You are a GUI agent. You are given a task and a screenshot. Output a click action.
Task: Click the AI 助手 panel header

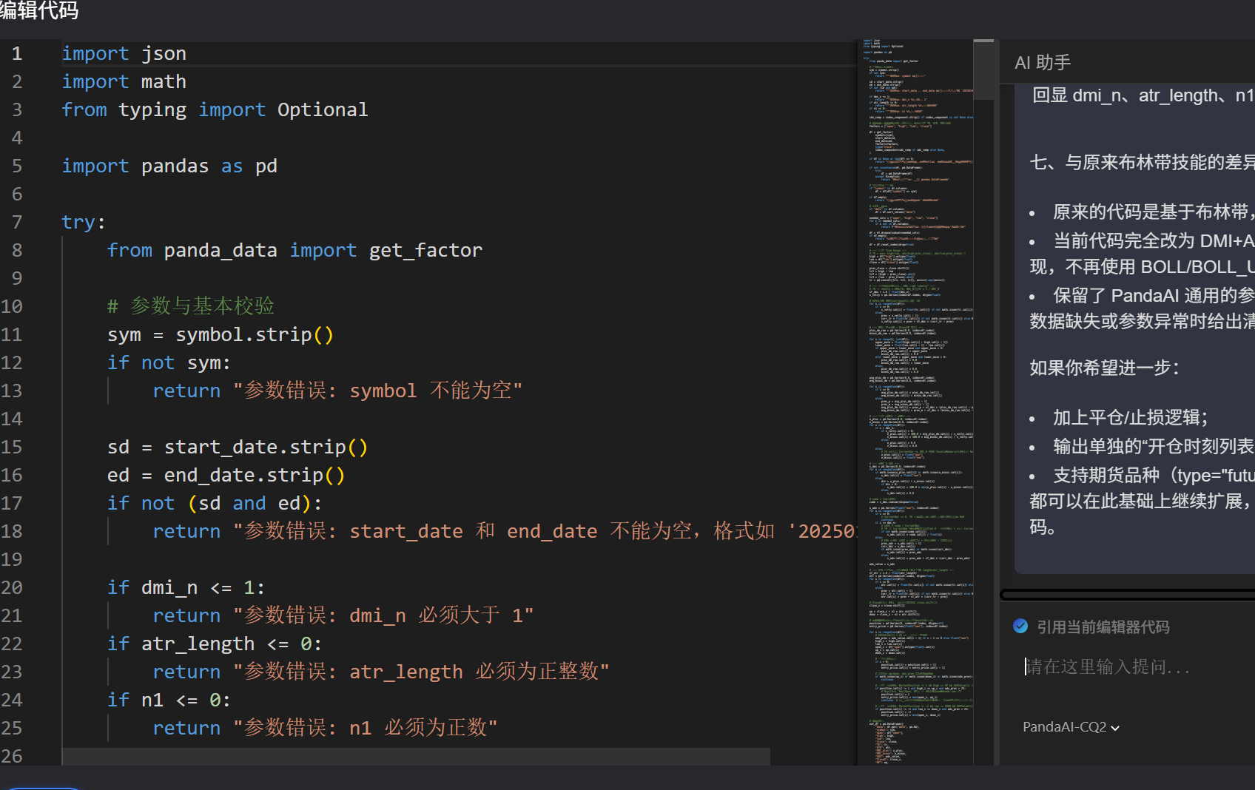click(x=1042, y=62)
